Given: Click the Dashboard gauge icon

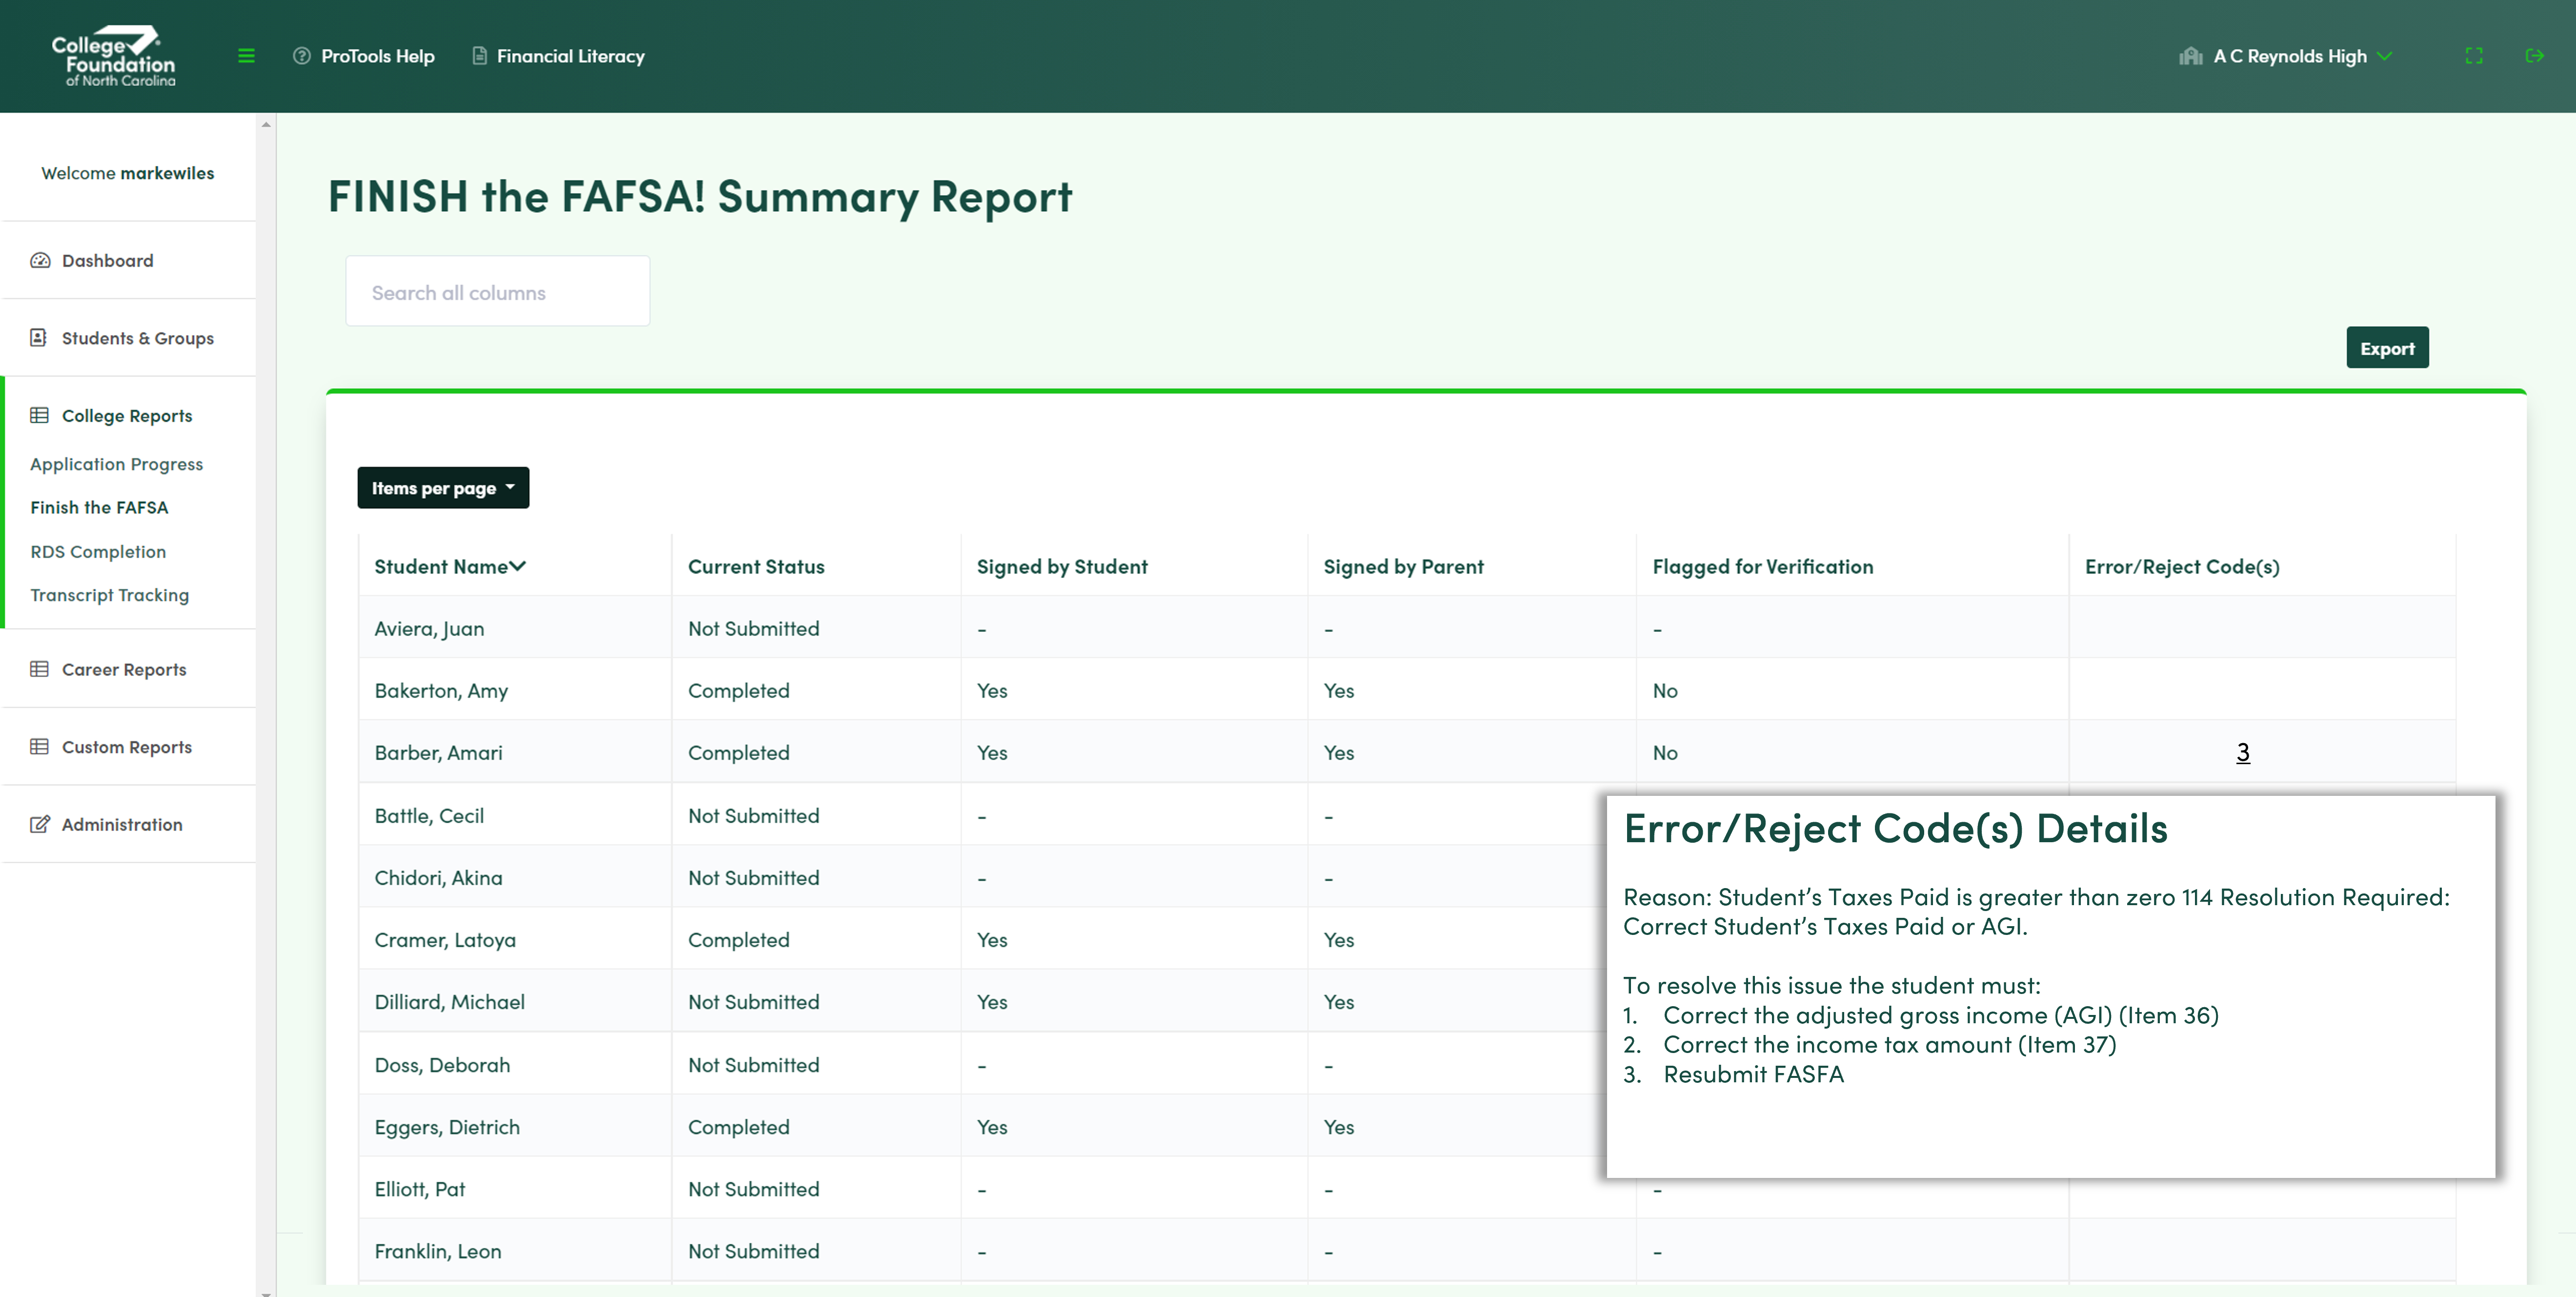Looking at the screenshot, I should coord(40,260).
